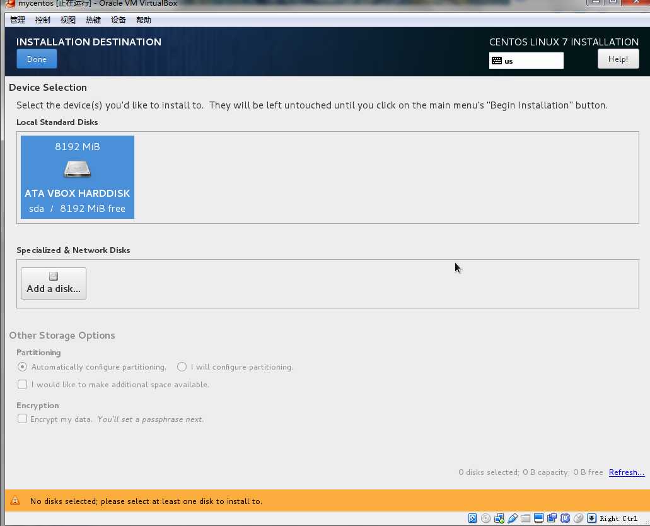Screen dimensions: 650x526
Task: Select Automatically configure partitioning
Action: pyautogui.click(x=23, y=367)
